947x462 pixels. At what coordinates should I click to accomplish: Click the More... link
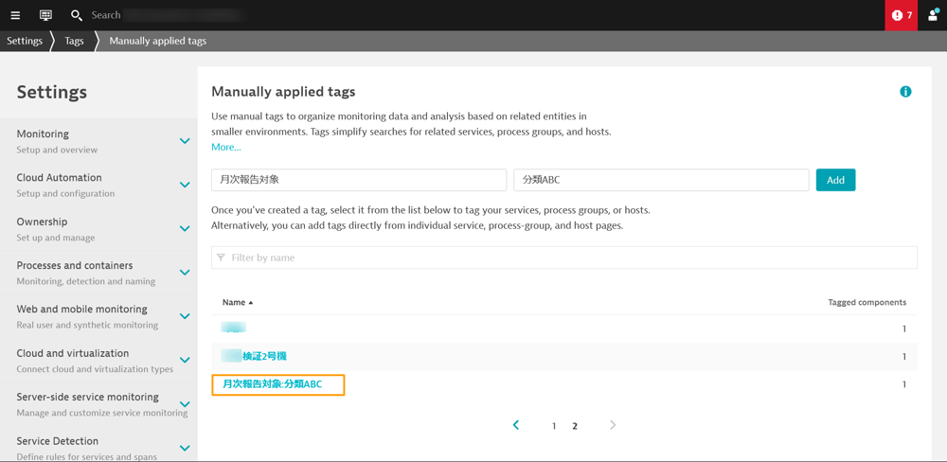point(226,147)
